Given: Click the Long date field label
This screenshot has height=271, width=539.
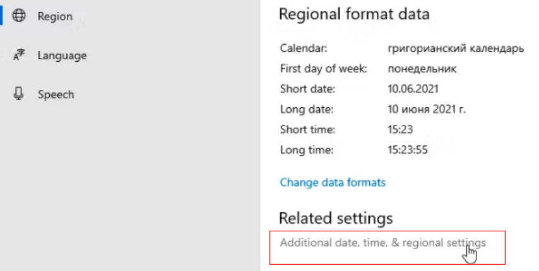Looking at the screenshot, I should 306,109.
